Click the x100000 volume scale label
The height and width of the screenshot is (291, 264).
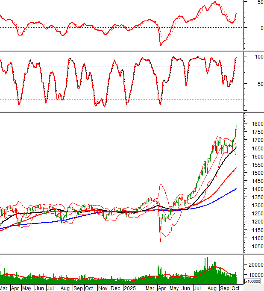pyautogui.click(x=252, y=282)
